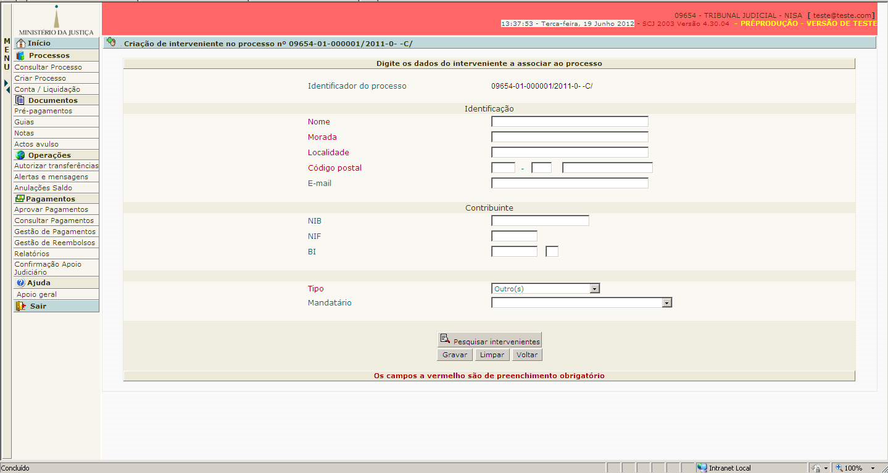Screen dimensions: 888x473
Task: Go to Alertas e mensagens
Action: coord(51,177)
